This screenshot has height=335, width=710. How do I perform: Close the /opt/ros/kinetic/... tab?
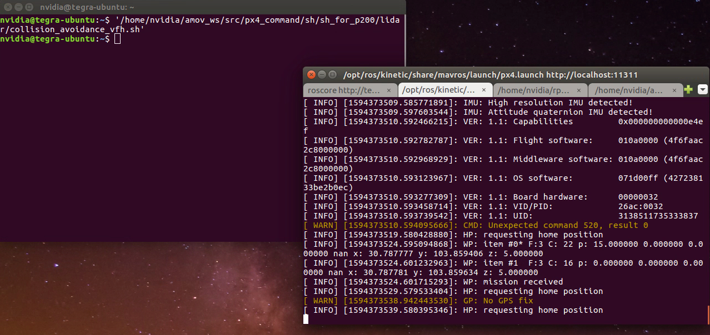click(x=484, y=90)
